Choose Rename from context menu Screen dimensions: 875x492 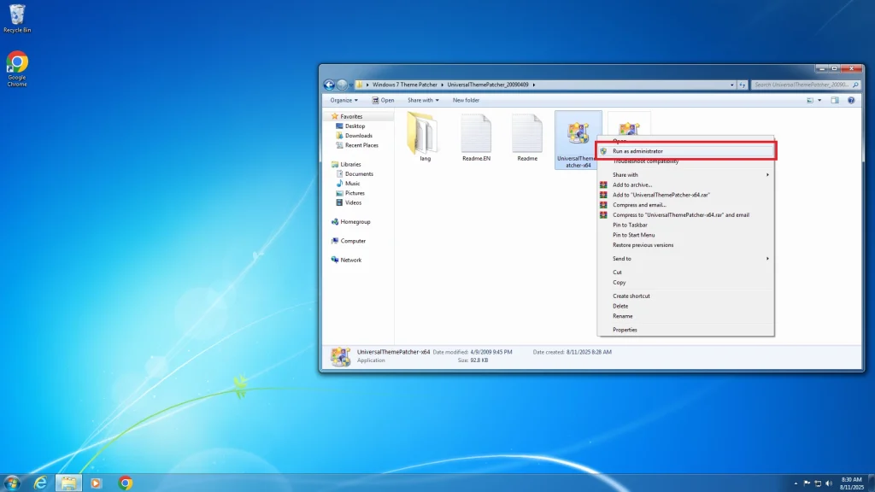pyautogui.click(x=685, y=316)
